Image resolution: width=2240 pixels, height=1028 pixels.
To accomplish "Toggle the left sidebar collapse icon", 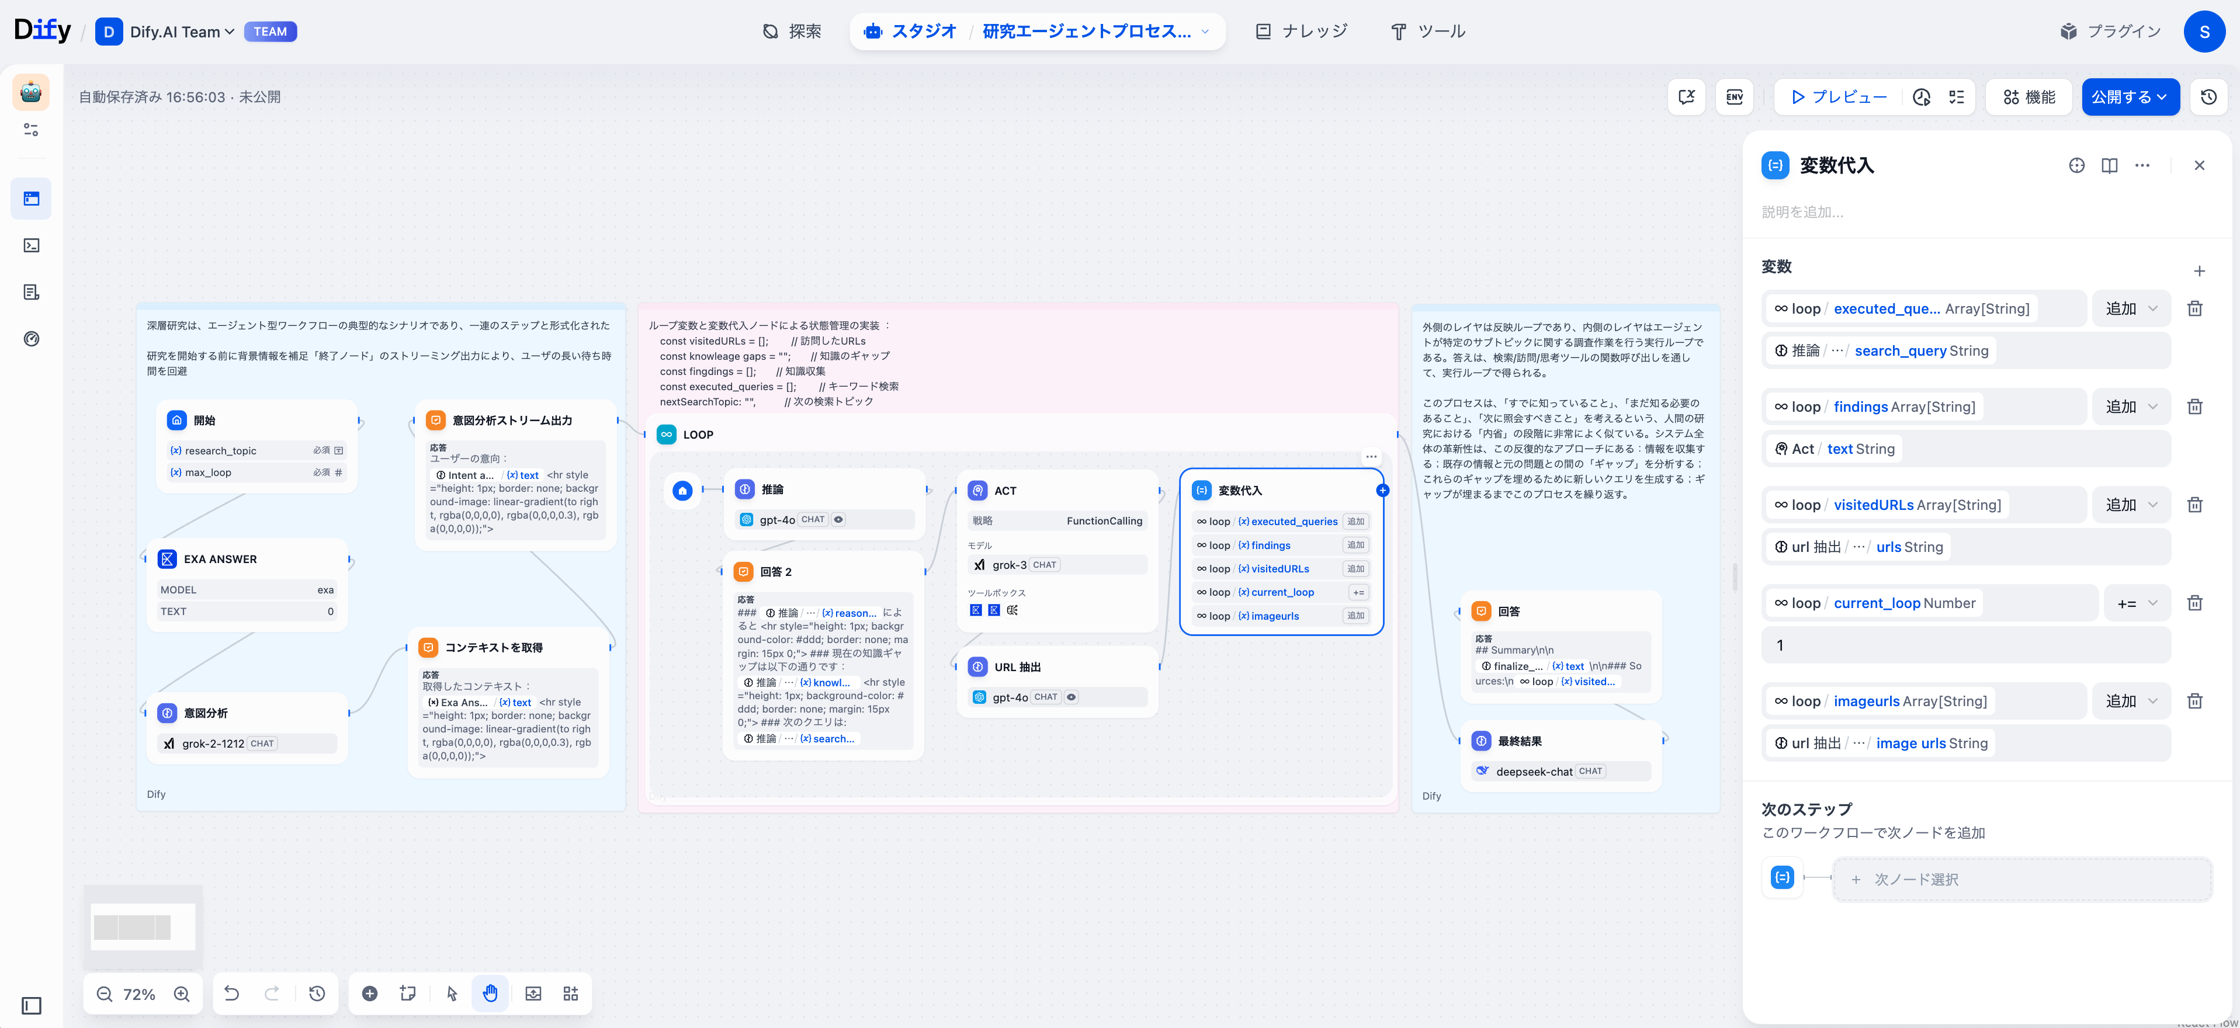I will pyautogui.click(x=32, y=1005).
